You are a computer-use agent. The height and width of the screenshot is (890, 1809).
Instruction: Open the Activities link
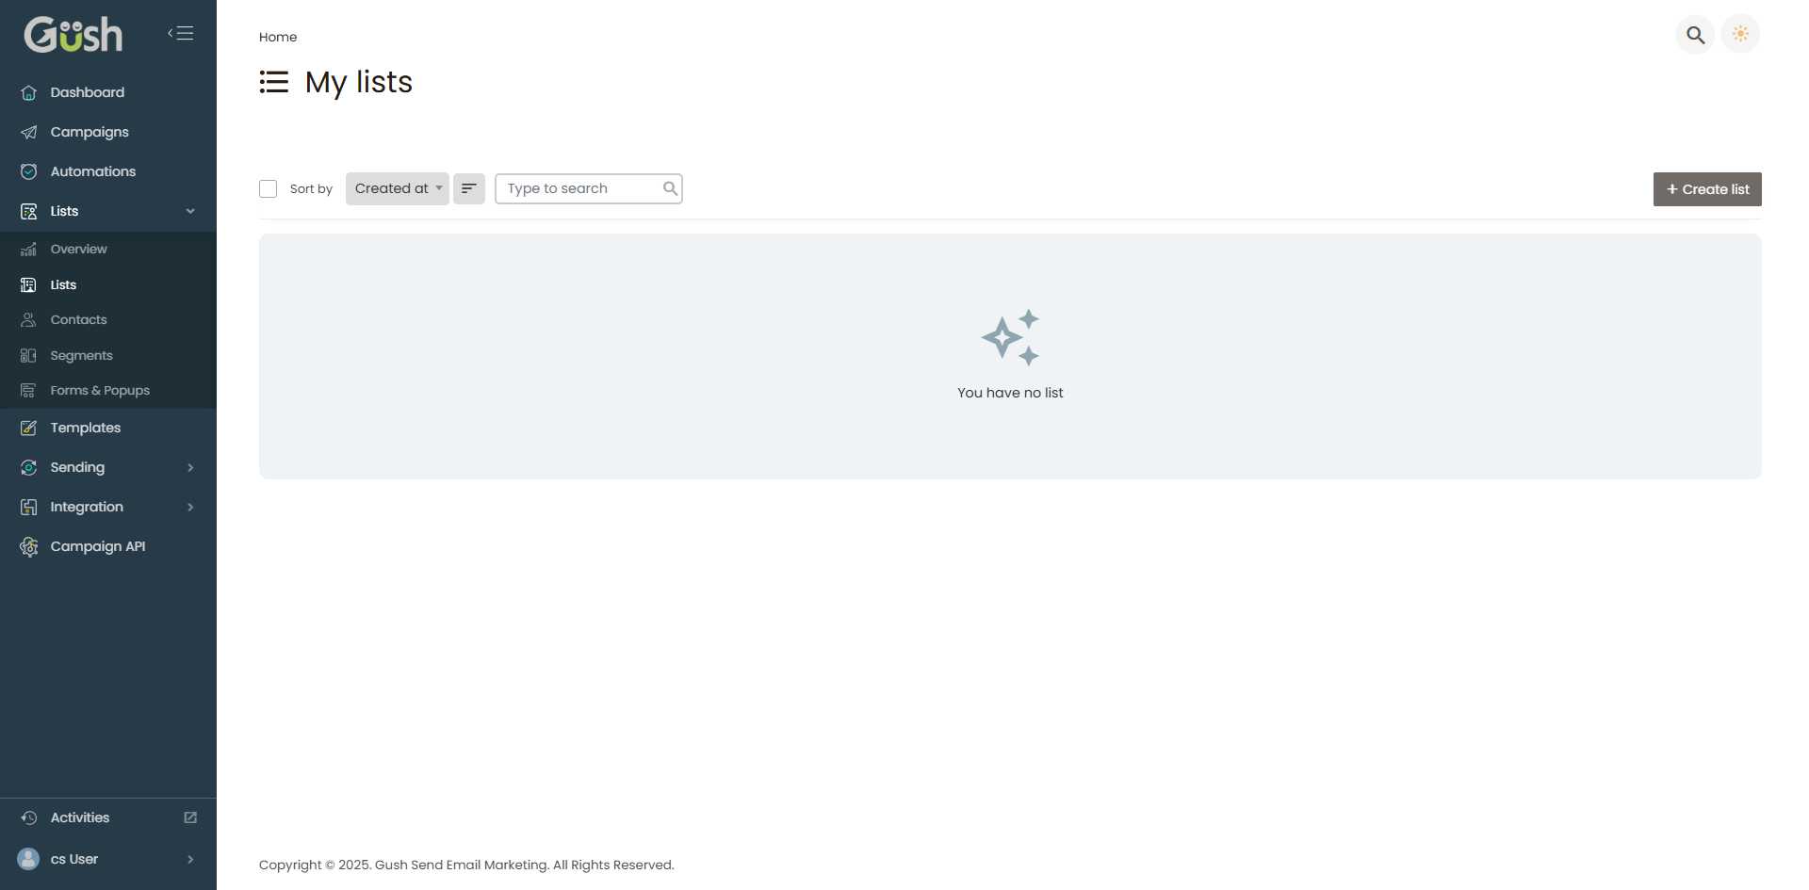[x=108, y=817]
